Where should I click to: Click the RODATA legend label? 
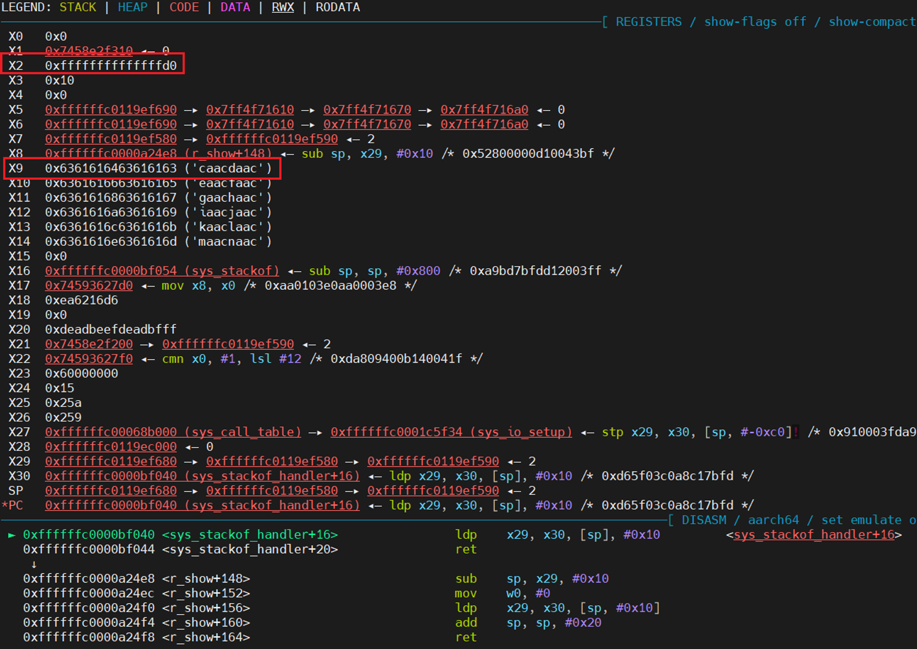tap(337, 7)
